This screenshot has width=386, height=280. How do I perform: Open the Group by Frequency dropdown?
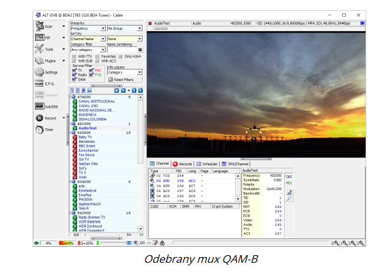tap(87, 28)
